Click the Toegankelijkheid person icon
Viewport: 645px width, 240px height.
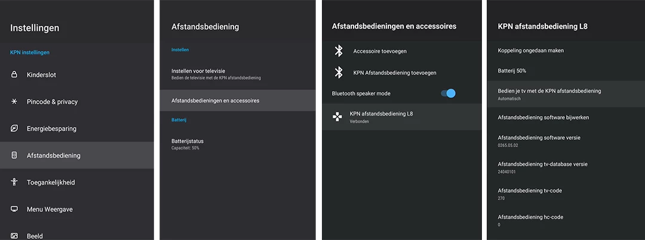14,182
